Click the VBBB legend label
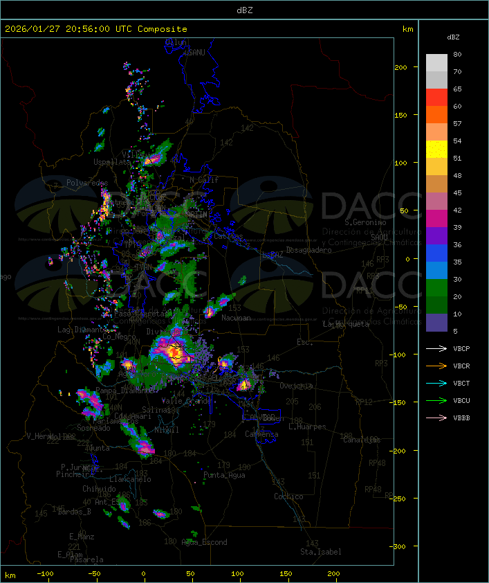Screen dimensions: 489x583 [x=461, y=418]
